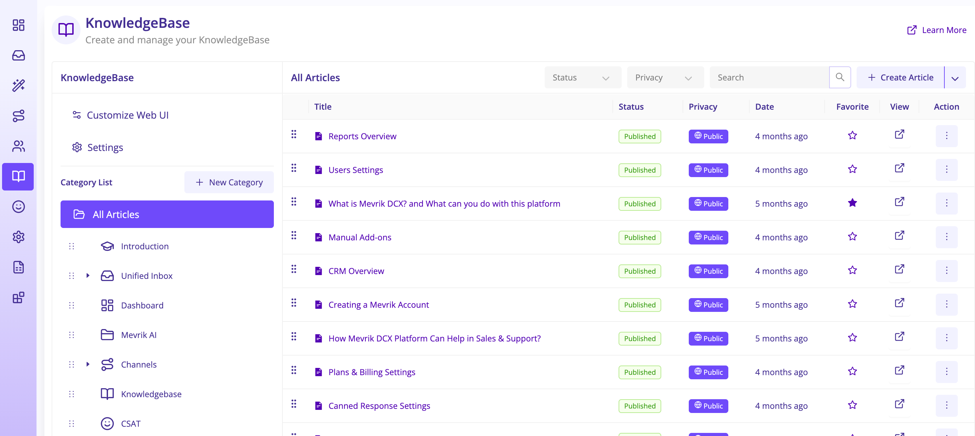Open the Unified Inbox from the sidebar
The width and height of the screenshot is (975, 436).
point(18,56)
